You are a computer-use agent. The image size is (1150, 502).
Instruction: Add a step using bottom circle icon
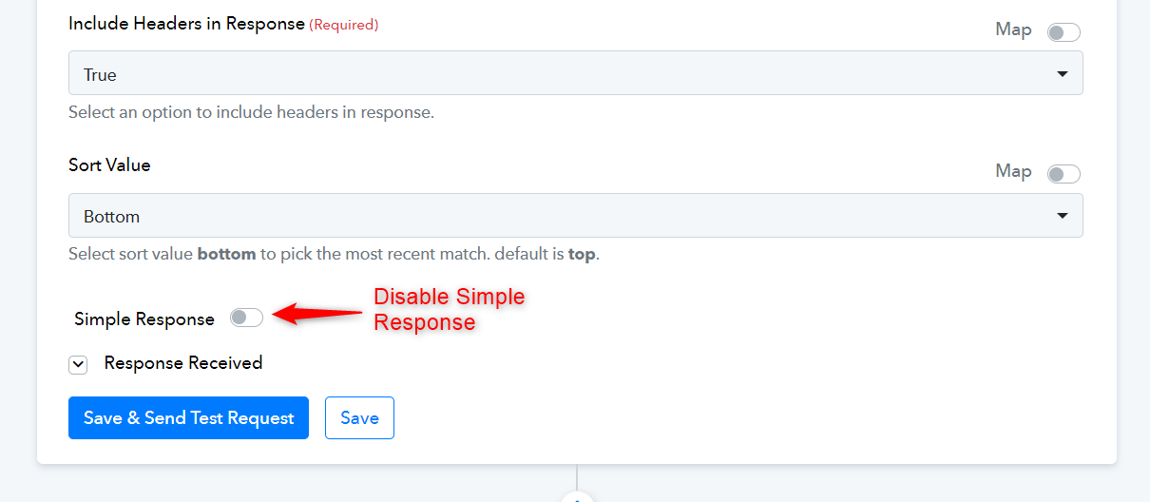(x=576, y=497)
